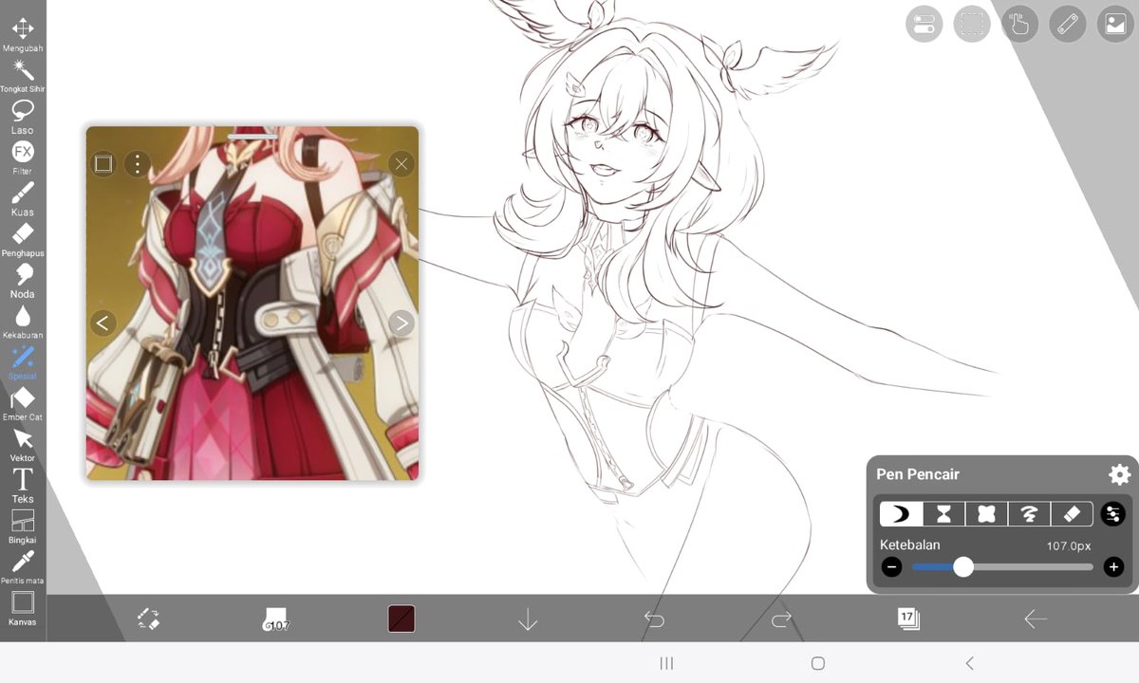1139x683 pixels.
Task: Tap the down arrow in bottom bar
Action: pyautogui.click(x=528, y=619)
